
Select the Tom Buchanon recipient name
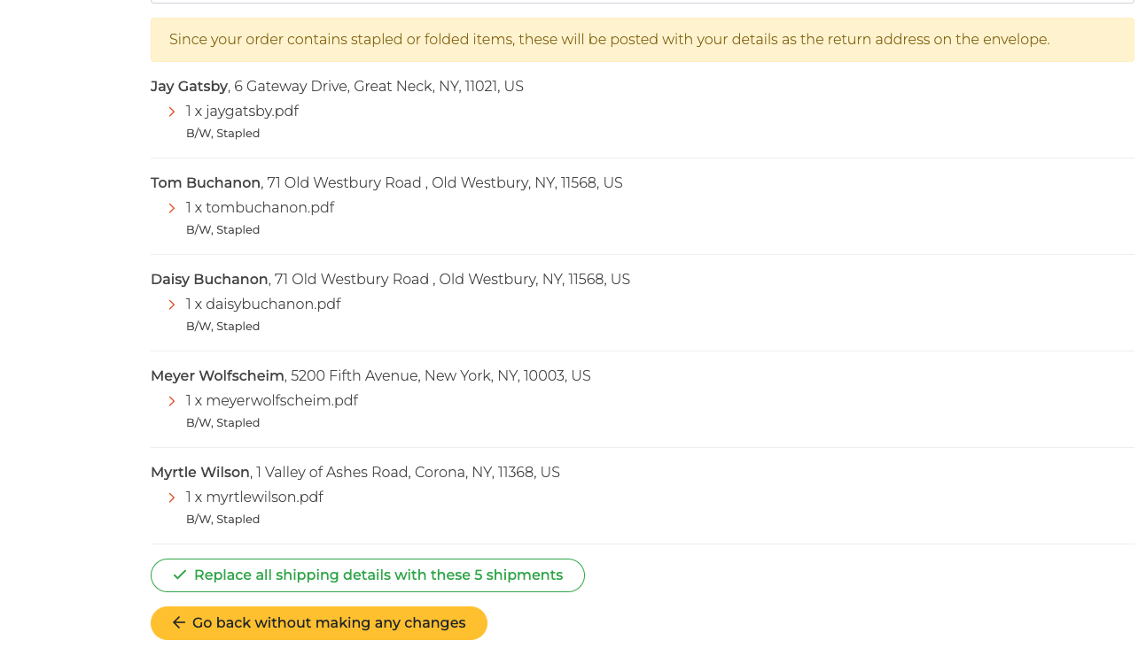pyautogui.click(x=206, y=183)
